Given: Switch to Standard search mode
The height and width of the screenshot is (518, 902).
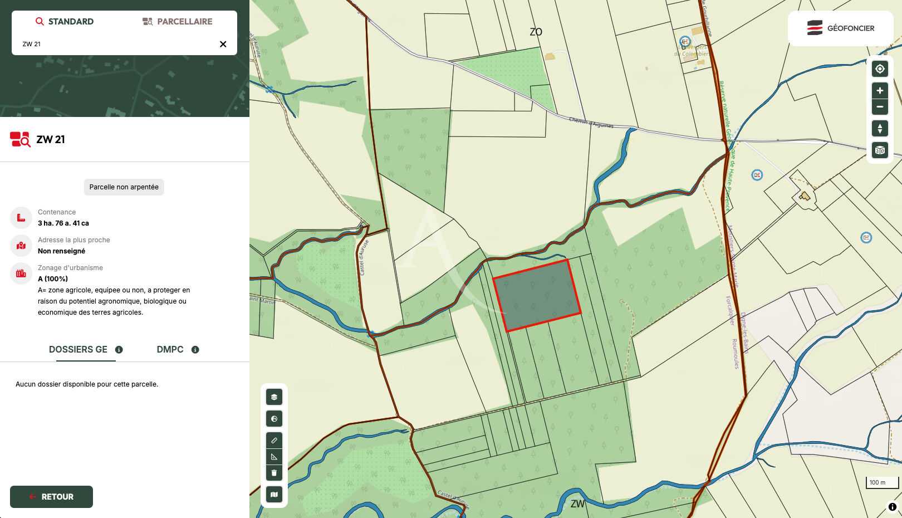Looking at the screenshot, I should [65, 22].
